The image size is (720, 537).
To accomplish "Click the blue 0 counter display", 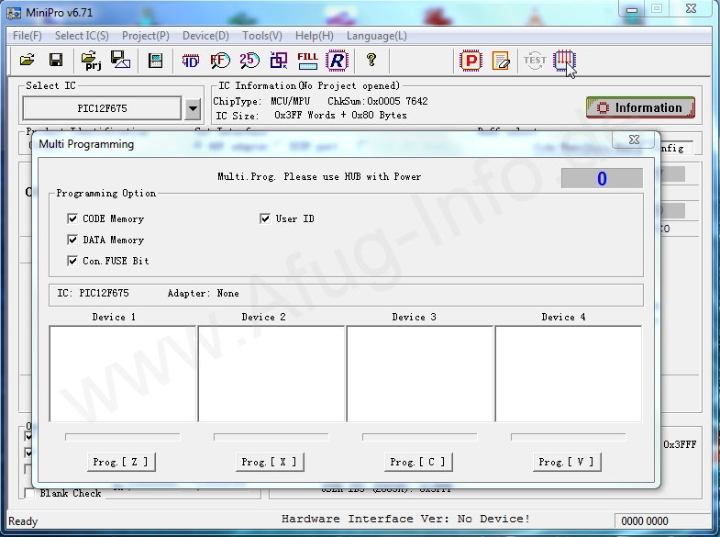I will (x=602, y=178).
